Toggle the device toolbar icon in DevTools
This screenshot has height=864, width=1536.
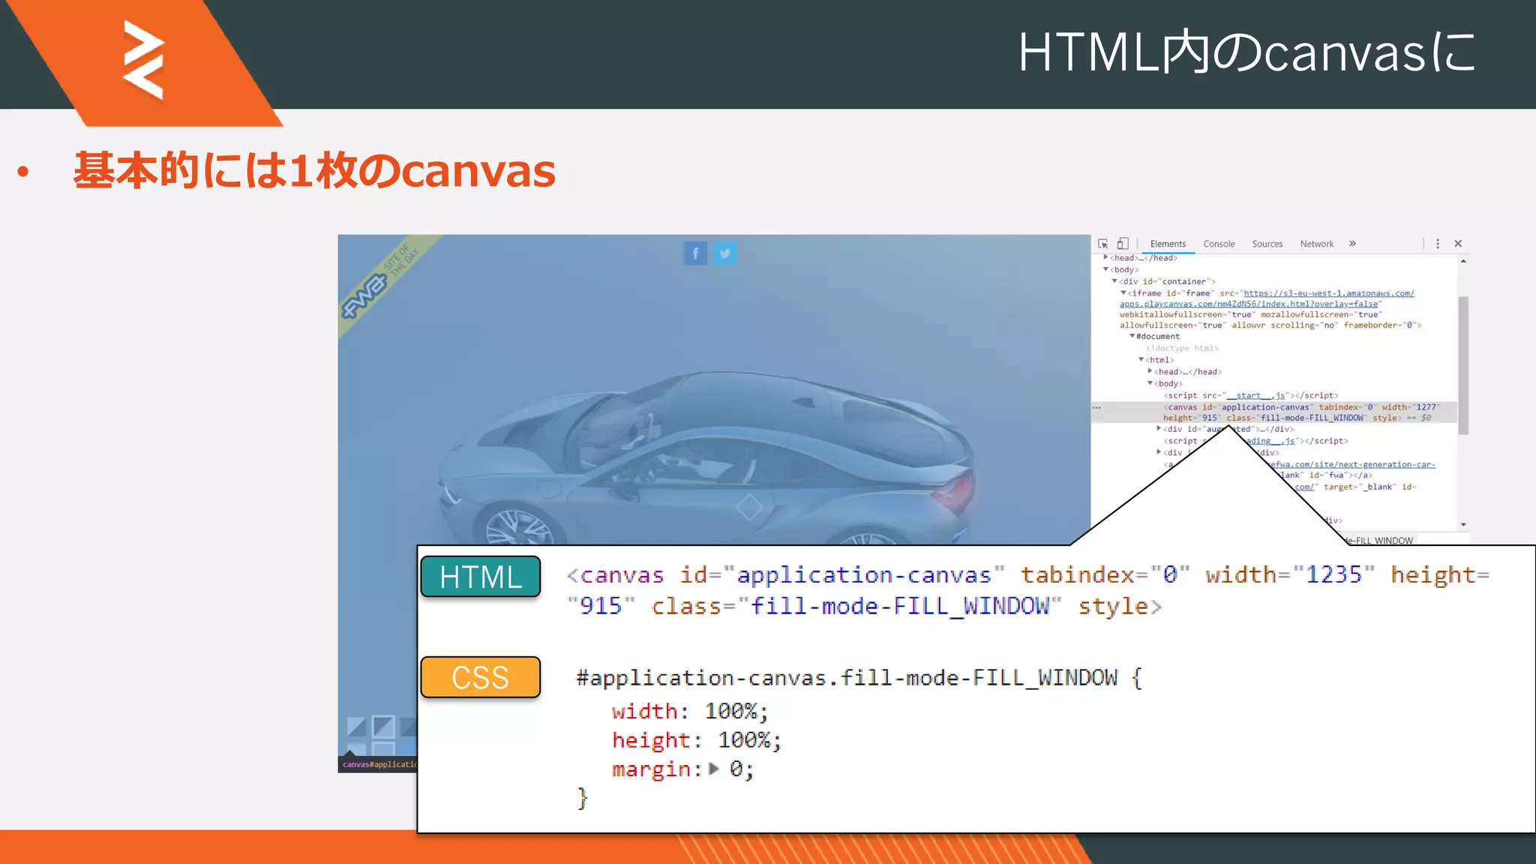pyautogui.click(x=1123, y=244)
